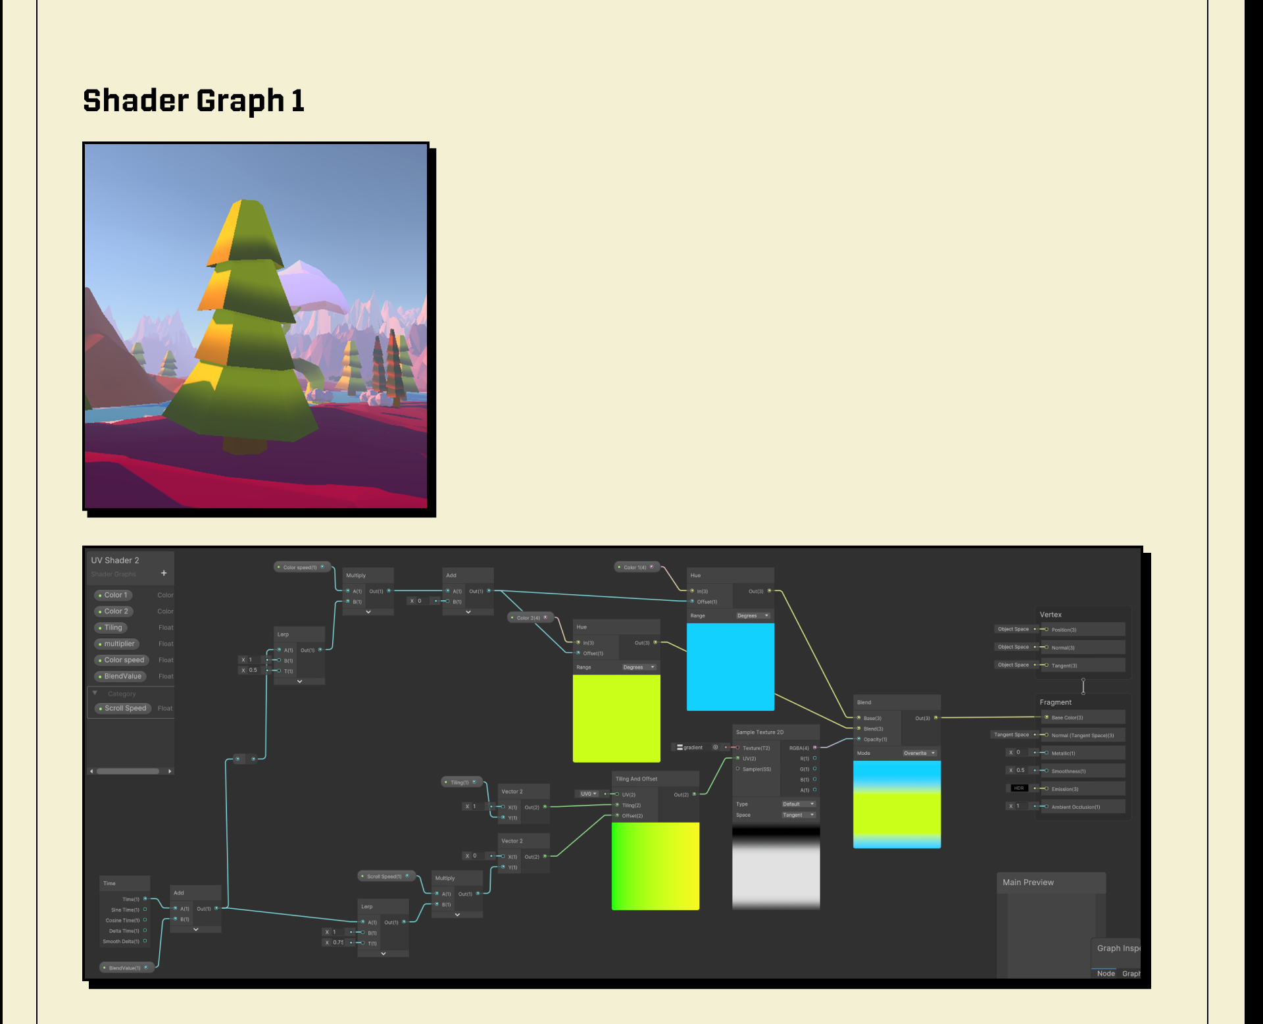Select the Color 1 property
The height and width of the screenshot is (1024, 1263).
(114, 595)
